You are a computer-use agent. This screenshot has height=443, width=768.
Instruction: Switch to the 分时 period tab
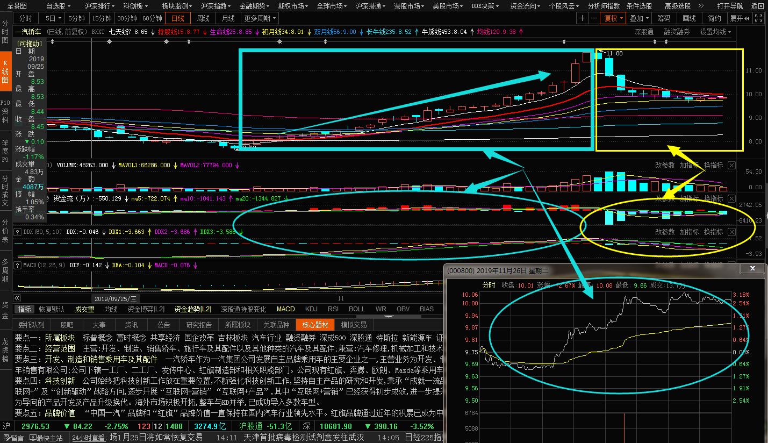coord(25,18)
